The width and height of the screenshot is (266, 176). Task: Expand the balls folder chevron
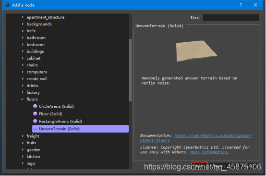click(23, 31)
